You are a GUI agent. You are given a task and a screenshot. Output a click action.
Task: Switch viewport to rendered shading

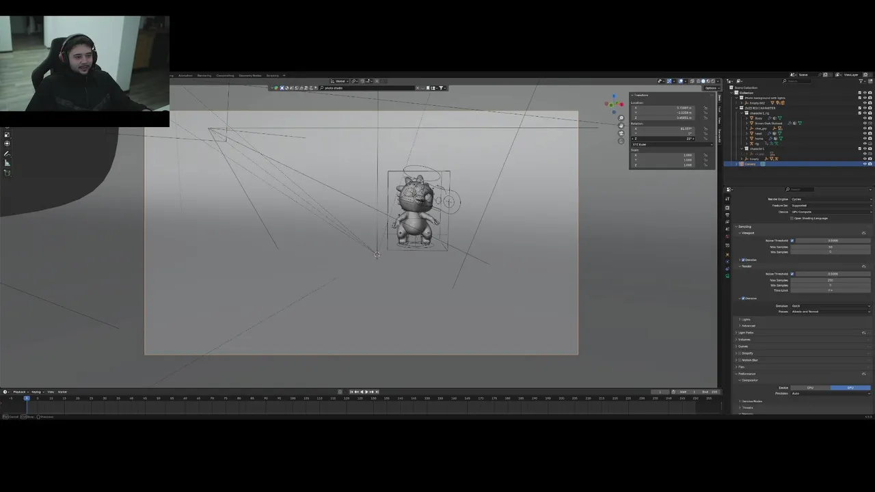tap(713, 81)
